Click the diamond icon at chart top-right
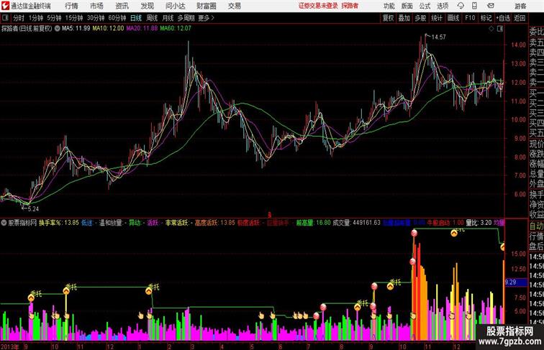544x350 pixels. tap(491, 29)
